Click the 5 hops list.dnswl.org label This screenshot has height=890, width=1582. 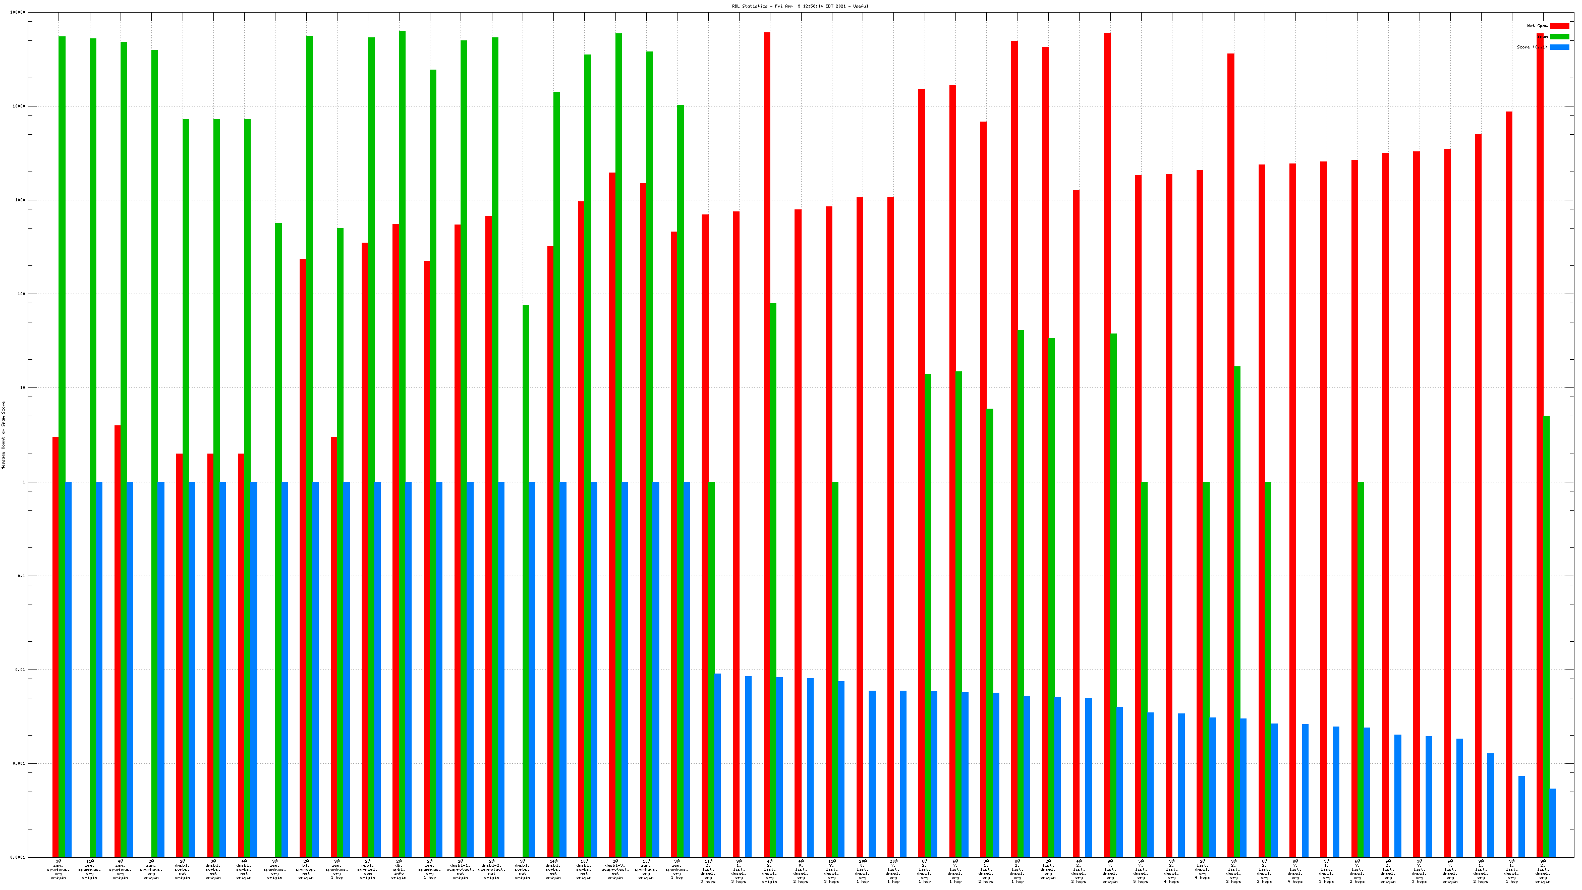coord(1141,871)
